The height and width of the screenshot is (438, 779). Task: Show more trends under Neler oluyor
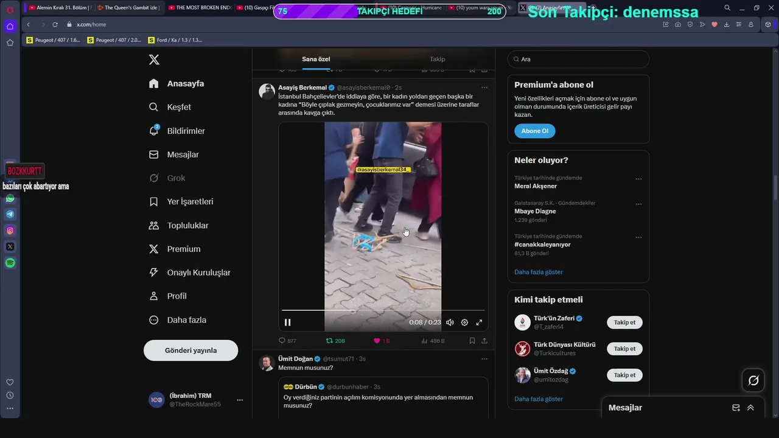[x=538, y=272]
